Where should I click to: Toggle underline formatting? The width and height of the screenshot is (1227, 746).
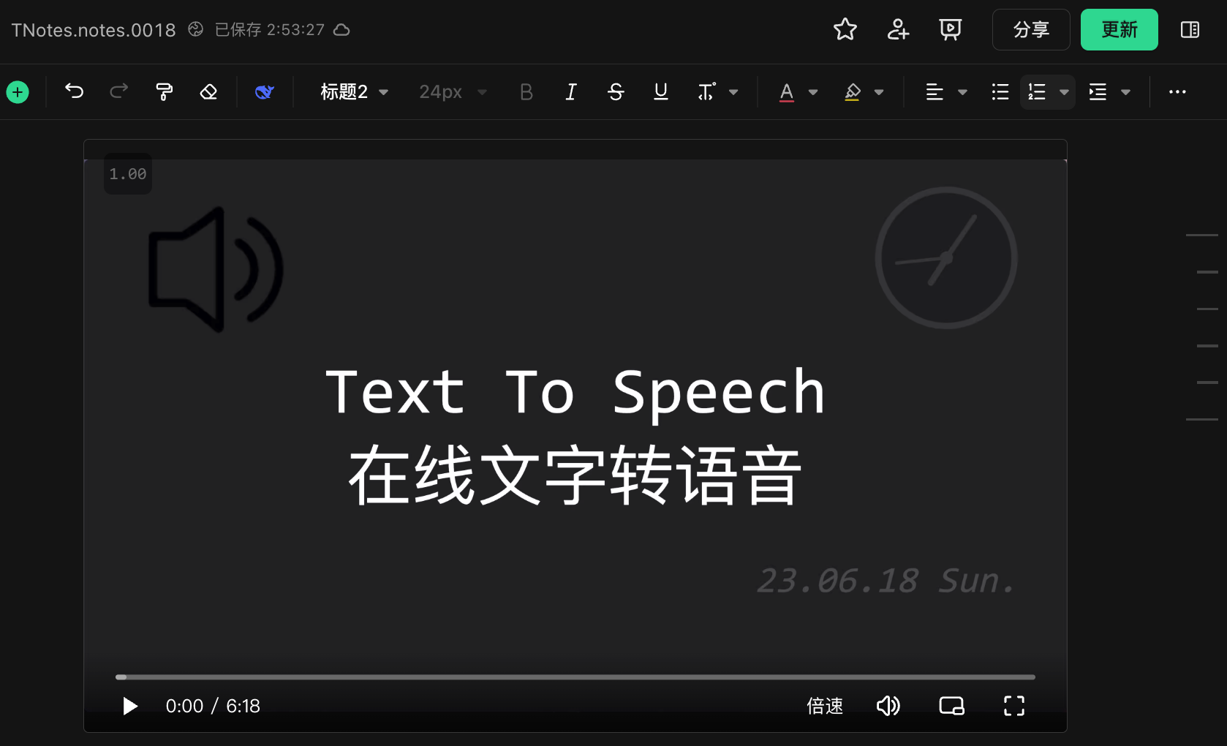pyautogui.click(x=660, y=91)
